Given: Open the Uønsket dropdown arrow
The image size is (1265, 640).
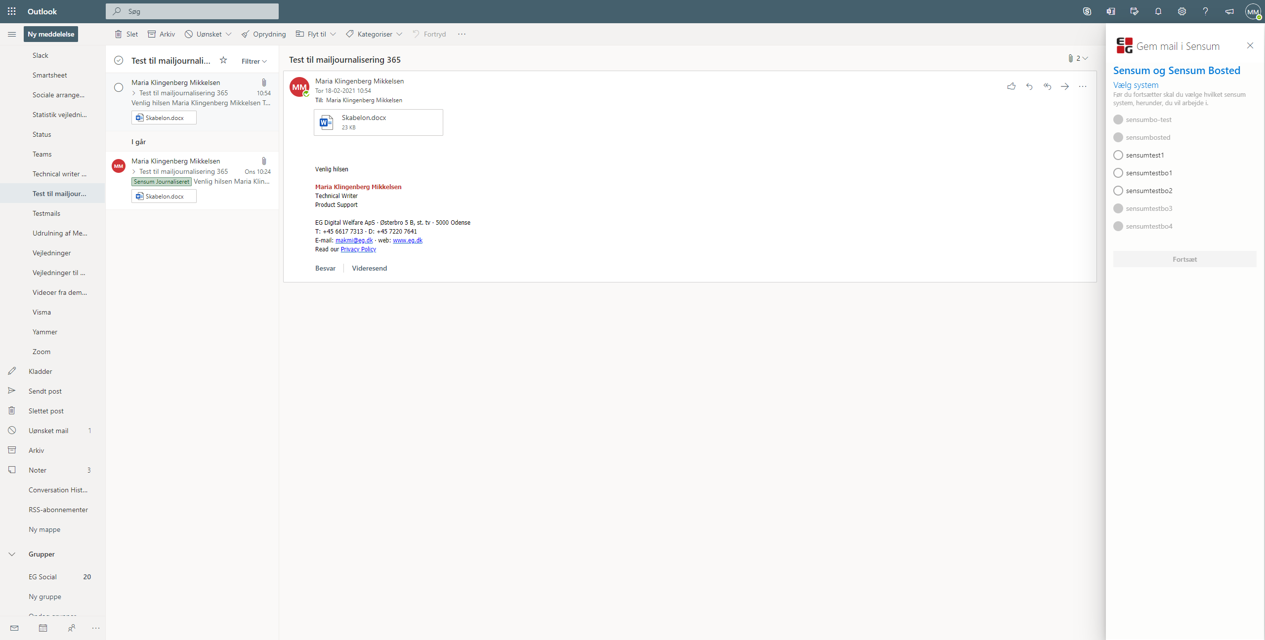Looking at the screenshot, I should pos(228,34).
